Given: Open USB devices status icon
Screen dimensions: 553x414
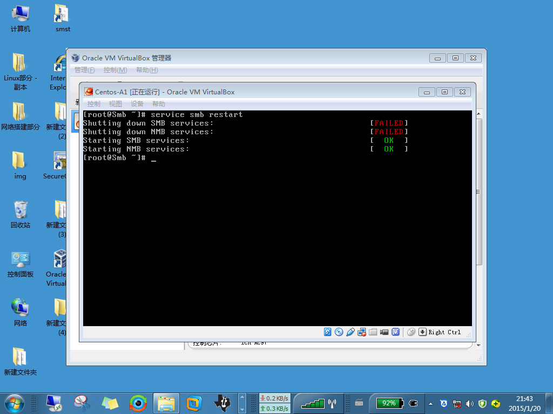Looking at the screenshot, I should click(x=350, y=332).
